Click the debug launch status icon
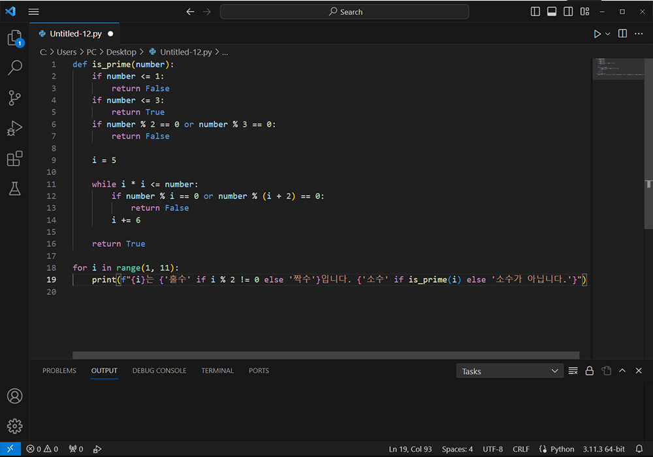Image resolution: width=653 pixels, height=457 pixels. (x=97, y=449)
